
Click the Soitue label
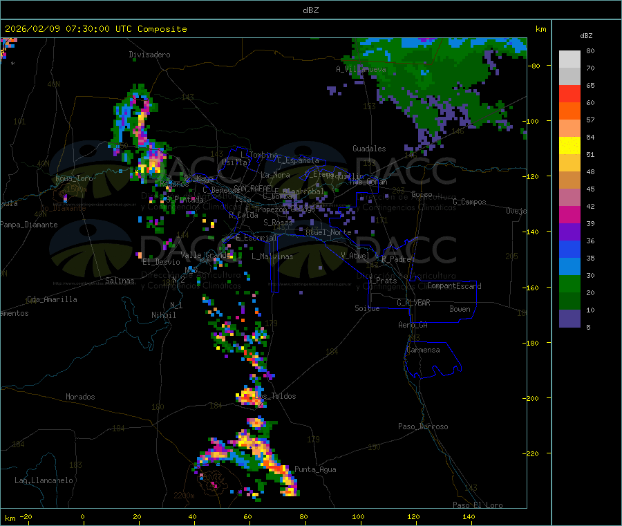[367, 308]
